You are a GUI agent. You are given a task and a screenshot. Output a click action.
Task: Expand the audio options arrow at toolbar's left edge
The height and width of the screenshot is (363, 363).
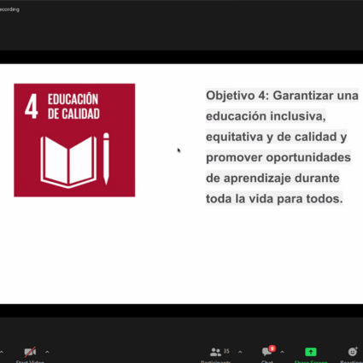(2, 352)
